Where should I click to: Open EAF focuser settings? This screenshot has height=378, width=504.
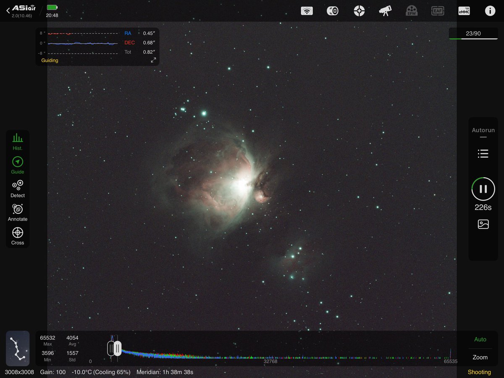(x=438, y=11)
